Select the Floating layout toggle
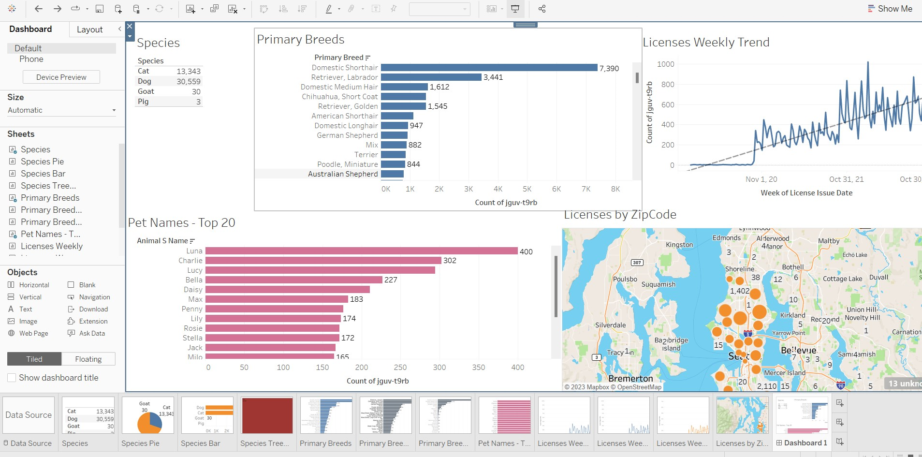The width and height of the screenshot is (922, 457). pyautogui.click(x=88, y=358)
